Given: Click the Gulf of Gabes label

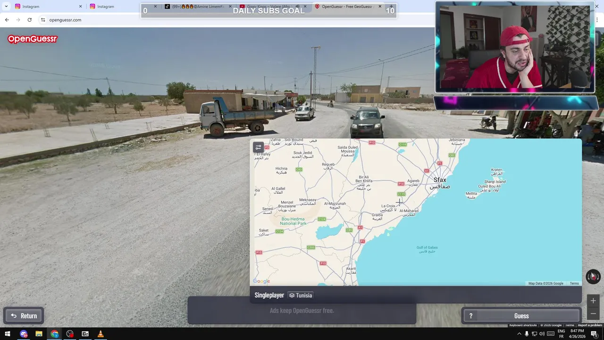Looking at the screenshot, I should pyautogui.click(x=427, y=249).
